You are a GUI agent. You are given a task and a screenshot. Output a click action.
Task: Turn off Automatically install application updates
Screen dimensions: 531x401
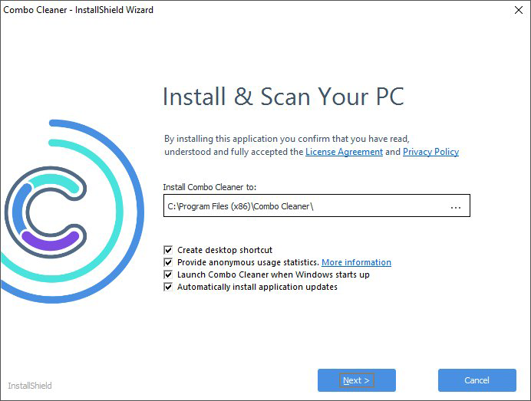(168, 287)
